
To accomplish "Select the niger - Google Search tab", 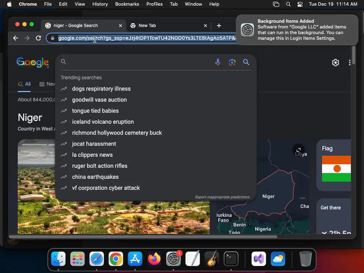I will tap(84, 26).
